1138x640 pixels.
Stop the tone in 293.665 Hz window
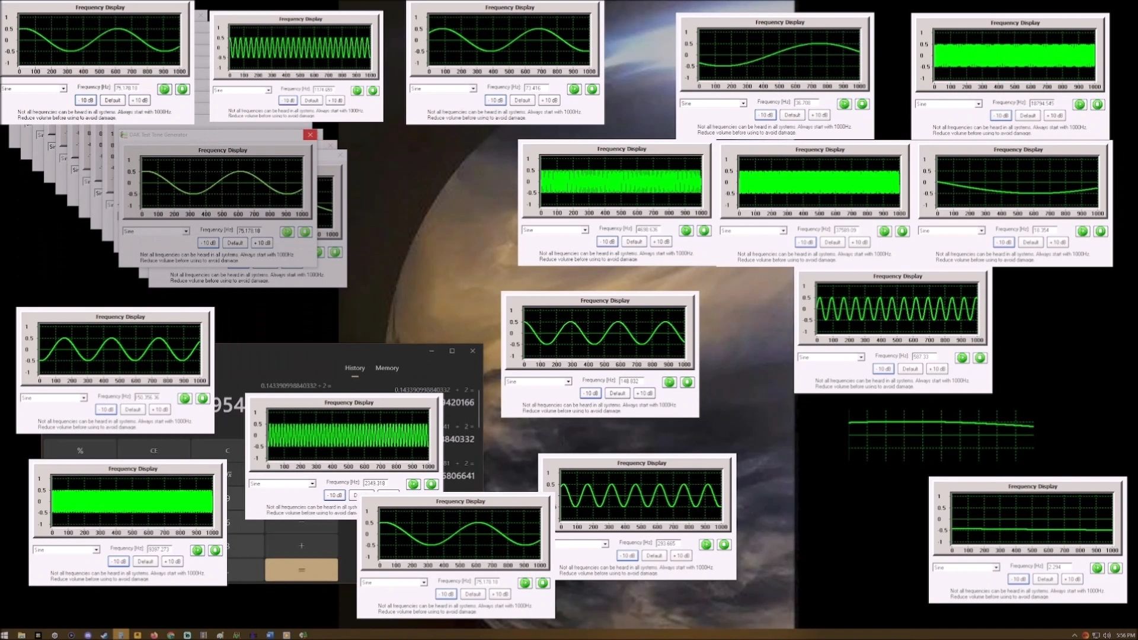pos(724,545)
